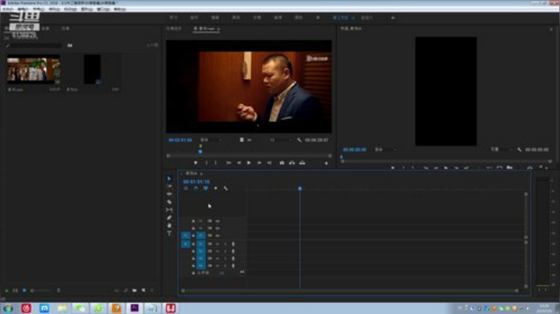Open Source monitor settings wrench
This screenshot has width=560, height=314.
pos(299,140)
